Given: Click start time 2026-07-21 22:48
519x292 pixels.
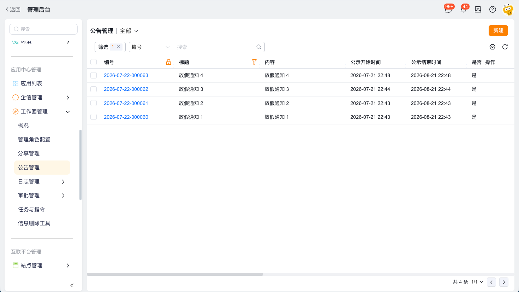Looking at the screenshot, I should click(370, 75).
